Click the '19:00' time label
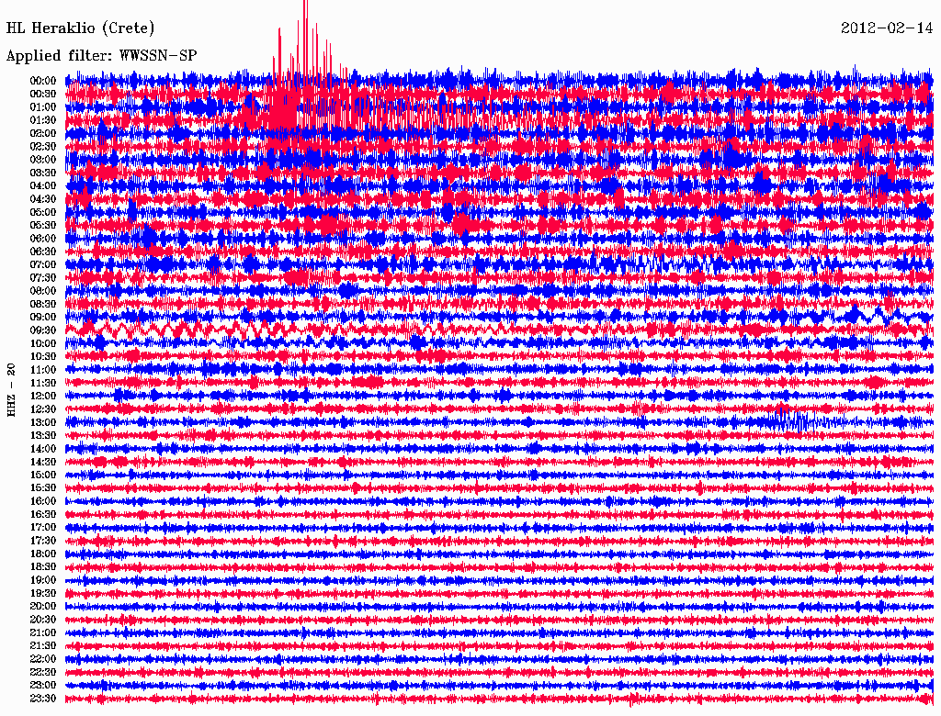941x716 pixels. point(43,580)
